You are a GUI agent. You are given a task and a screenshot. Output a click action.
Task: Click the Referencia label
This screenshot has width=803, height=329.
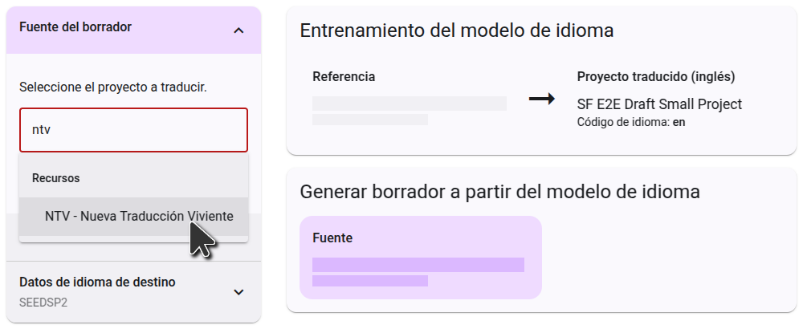344,77
